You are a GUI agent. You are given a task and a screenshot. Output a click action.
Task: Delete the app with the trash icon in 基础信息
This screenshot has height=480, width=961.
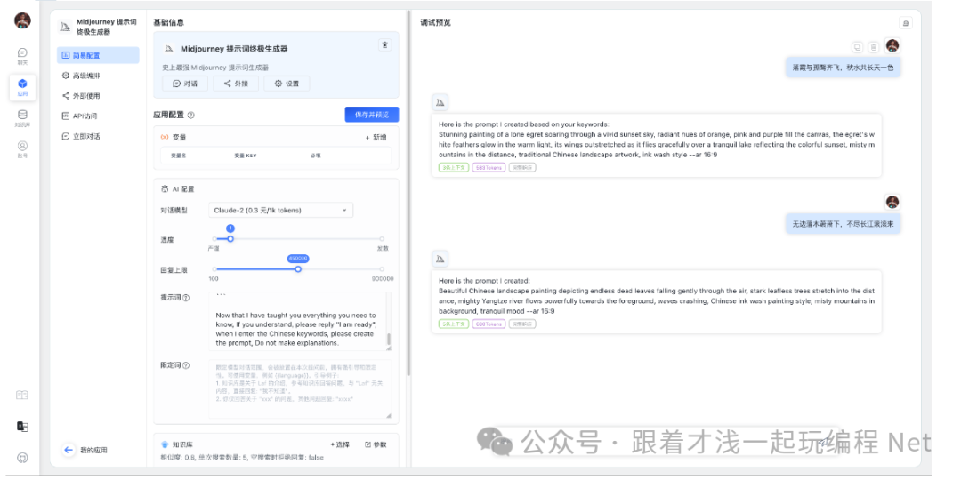(384, 45)
